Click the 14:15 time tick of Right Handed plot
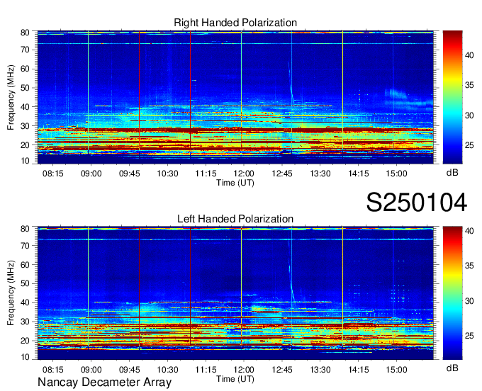 pos(359,174)
